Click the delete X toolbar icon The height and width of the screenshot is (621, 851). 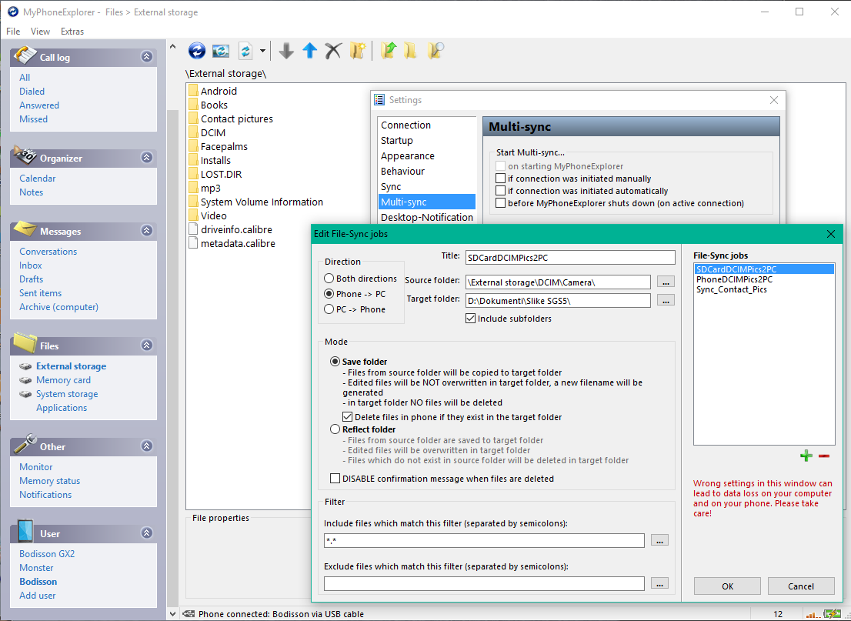click(x=332, y=51)
